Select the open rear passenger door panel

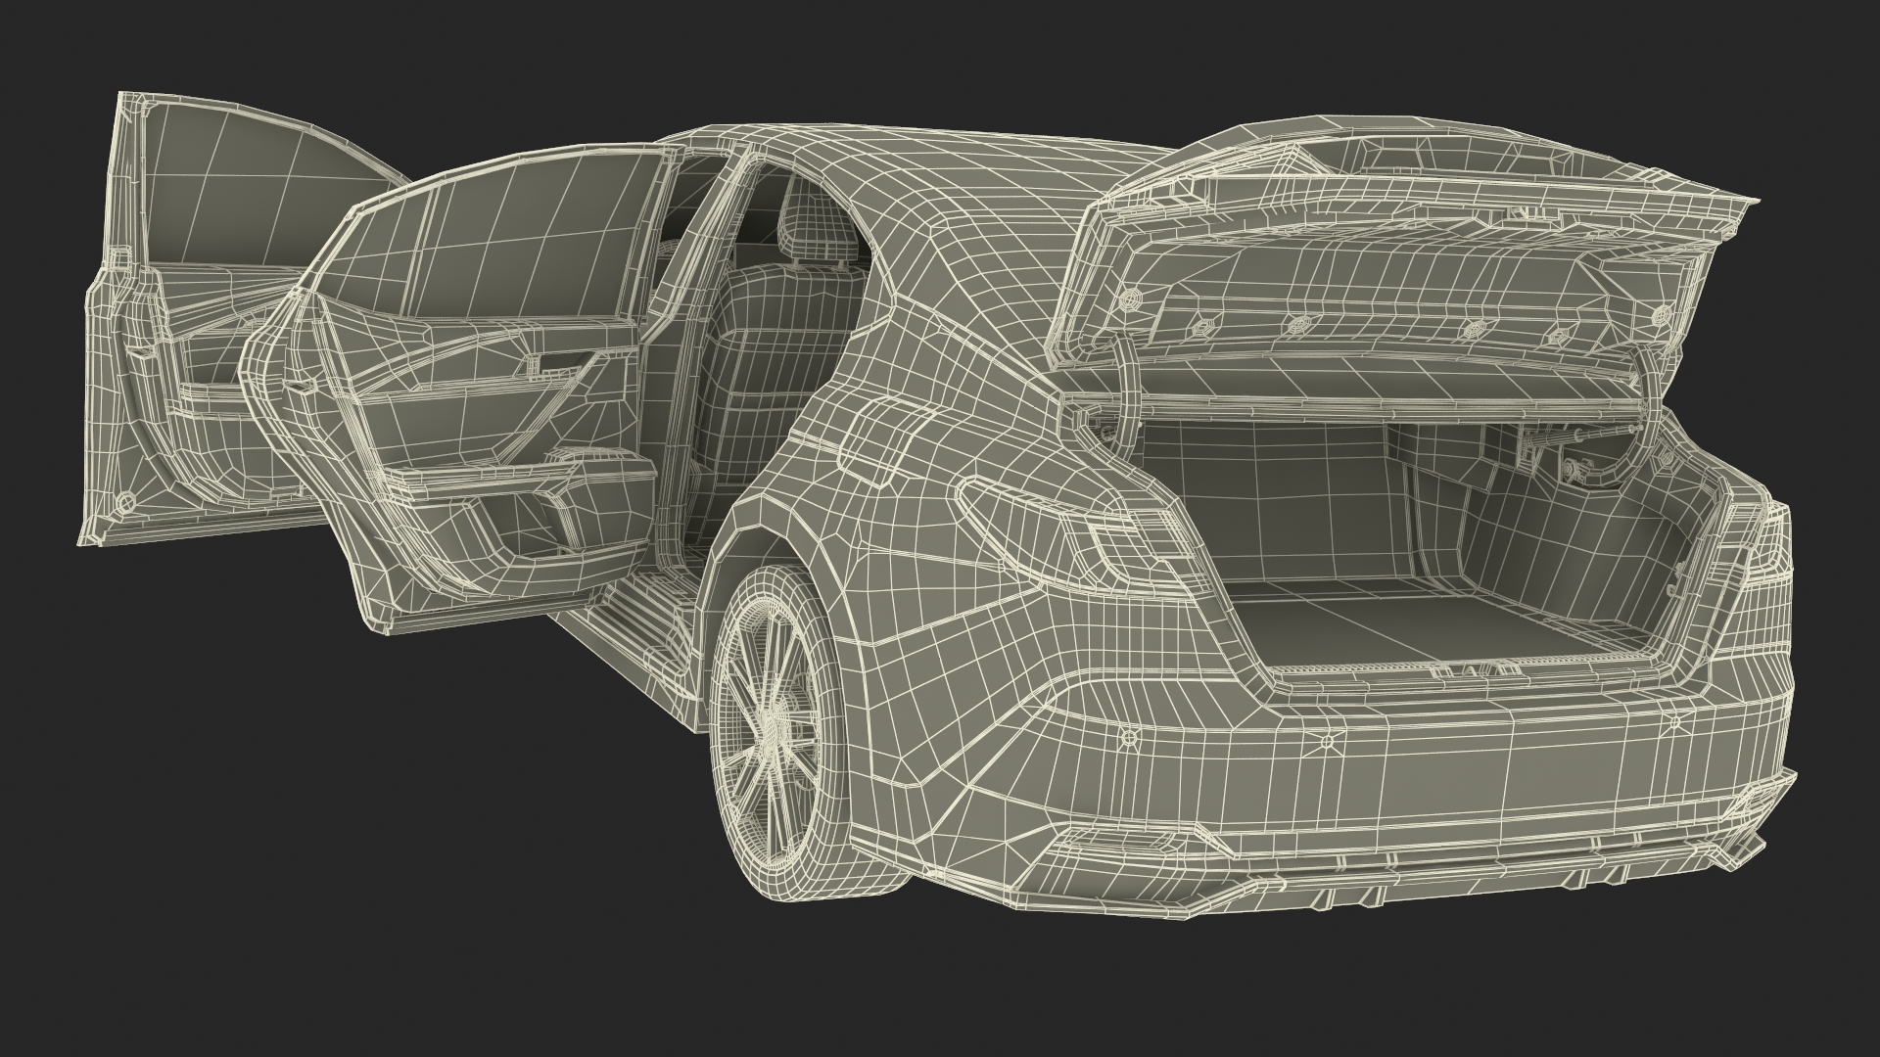[x=460, y=391]
